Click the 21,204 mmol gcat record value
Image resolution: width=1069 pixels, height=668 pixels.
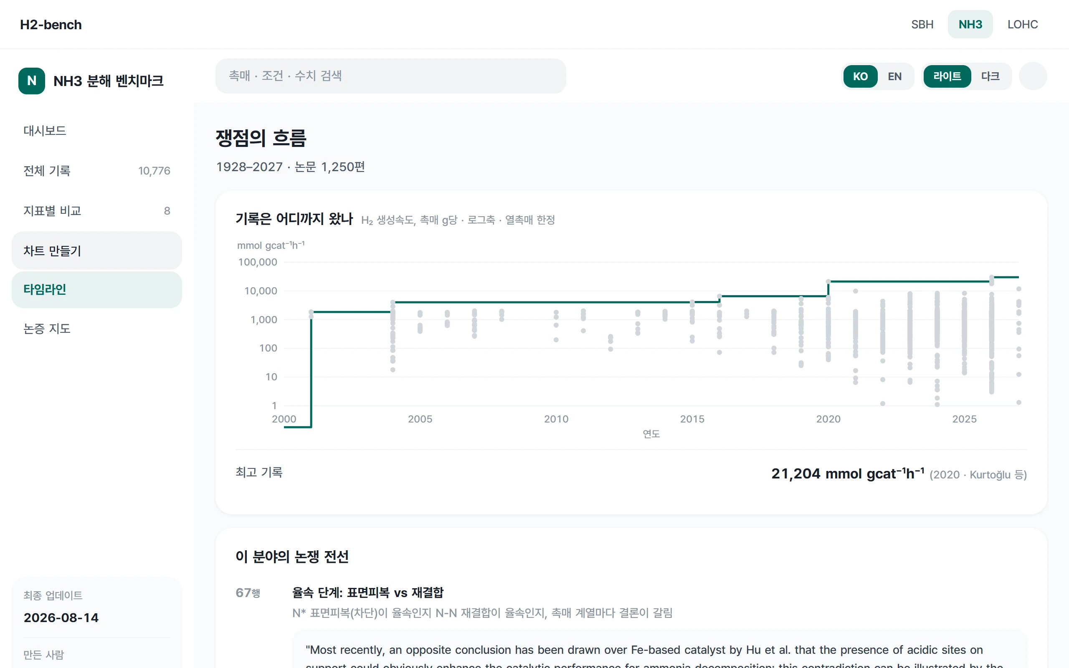pyautogui.click(x=848, y=473)
